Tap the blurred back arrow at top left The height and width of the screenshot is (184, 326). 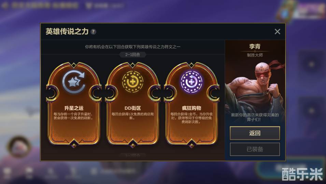4,5
